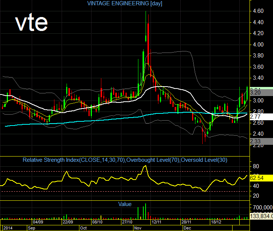
Task: Click the 12/11 date label
Action: pyautogui.click(x=156, y=222)
